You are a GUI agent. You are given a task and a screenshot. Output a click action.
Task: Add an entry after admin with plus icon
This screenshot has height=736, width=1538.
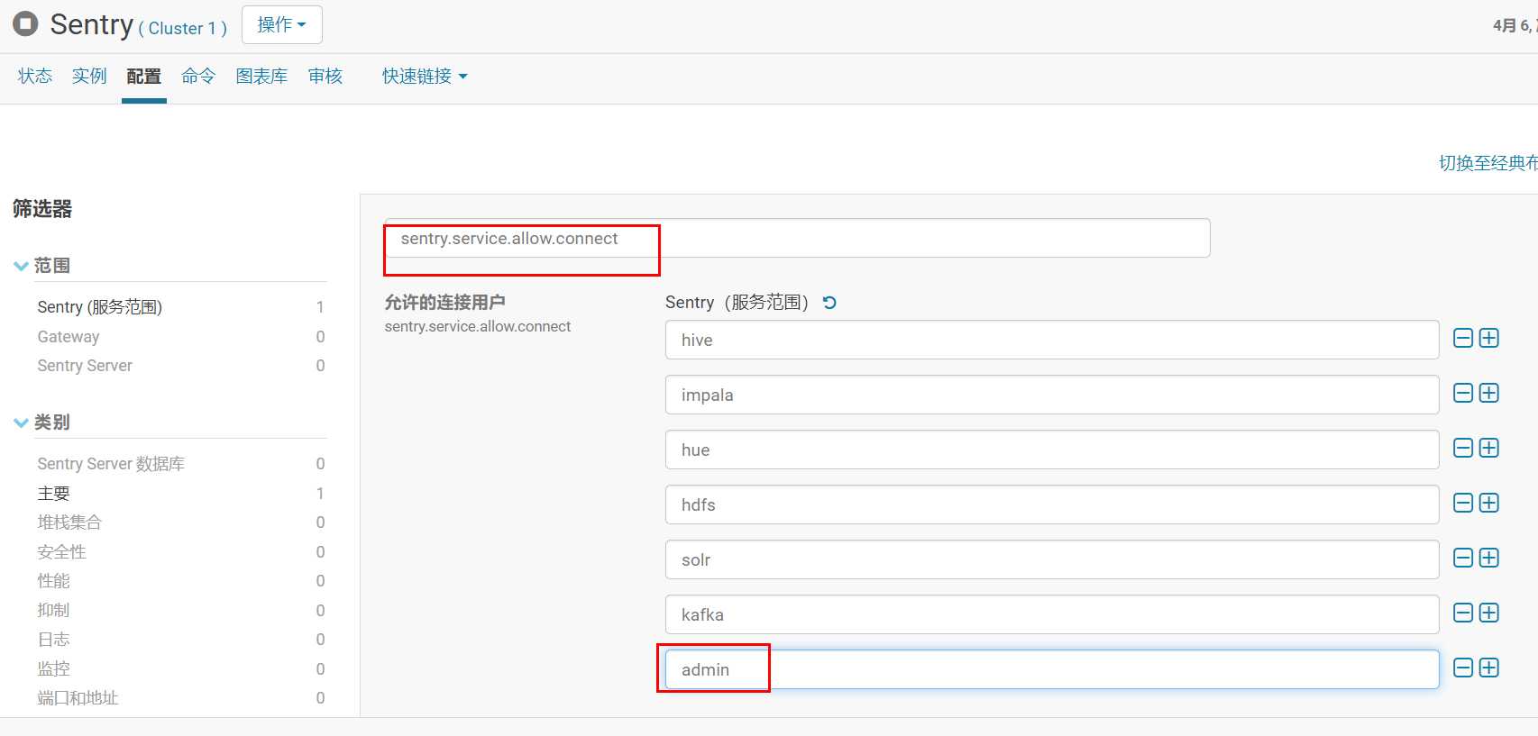point(1489,668)
